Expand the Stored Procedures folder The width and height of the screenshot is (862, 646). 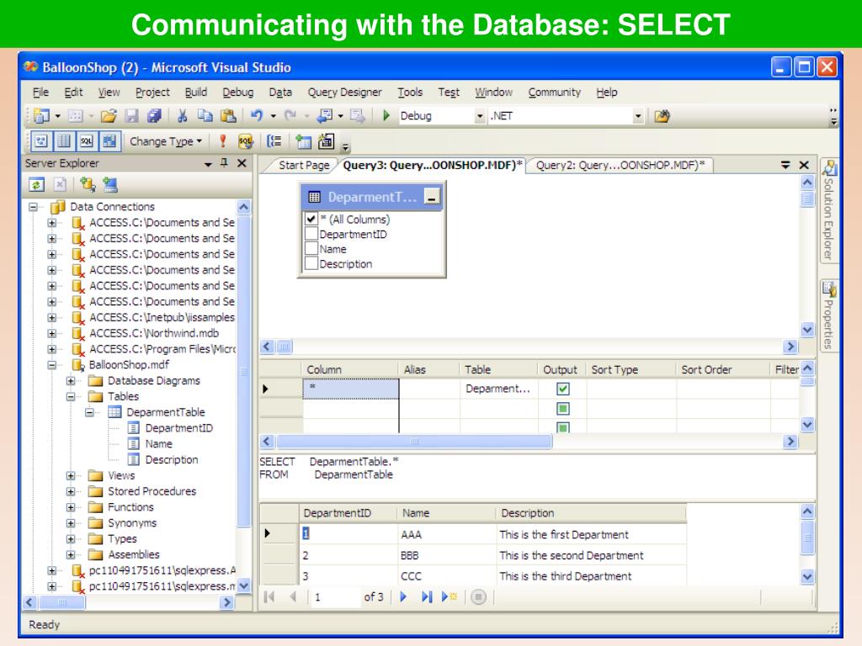point(71,491)
